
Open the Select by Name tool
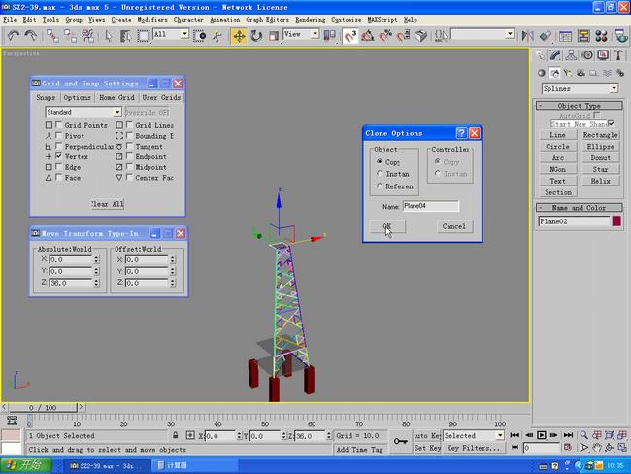[x=125, y=36]
